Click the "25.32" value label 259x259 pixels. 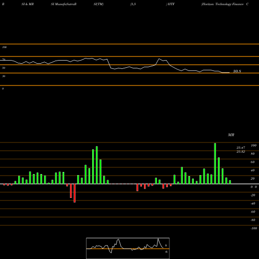[241, 152]
